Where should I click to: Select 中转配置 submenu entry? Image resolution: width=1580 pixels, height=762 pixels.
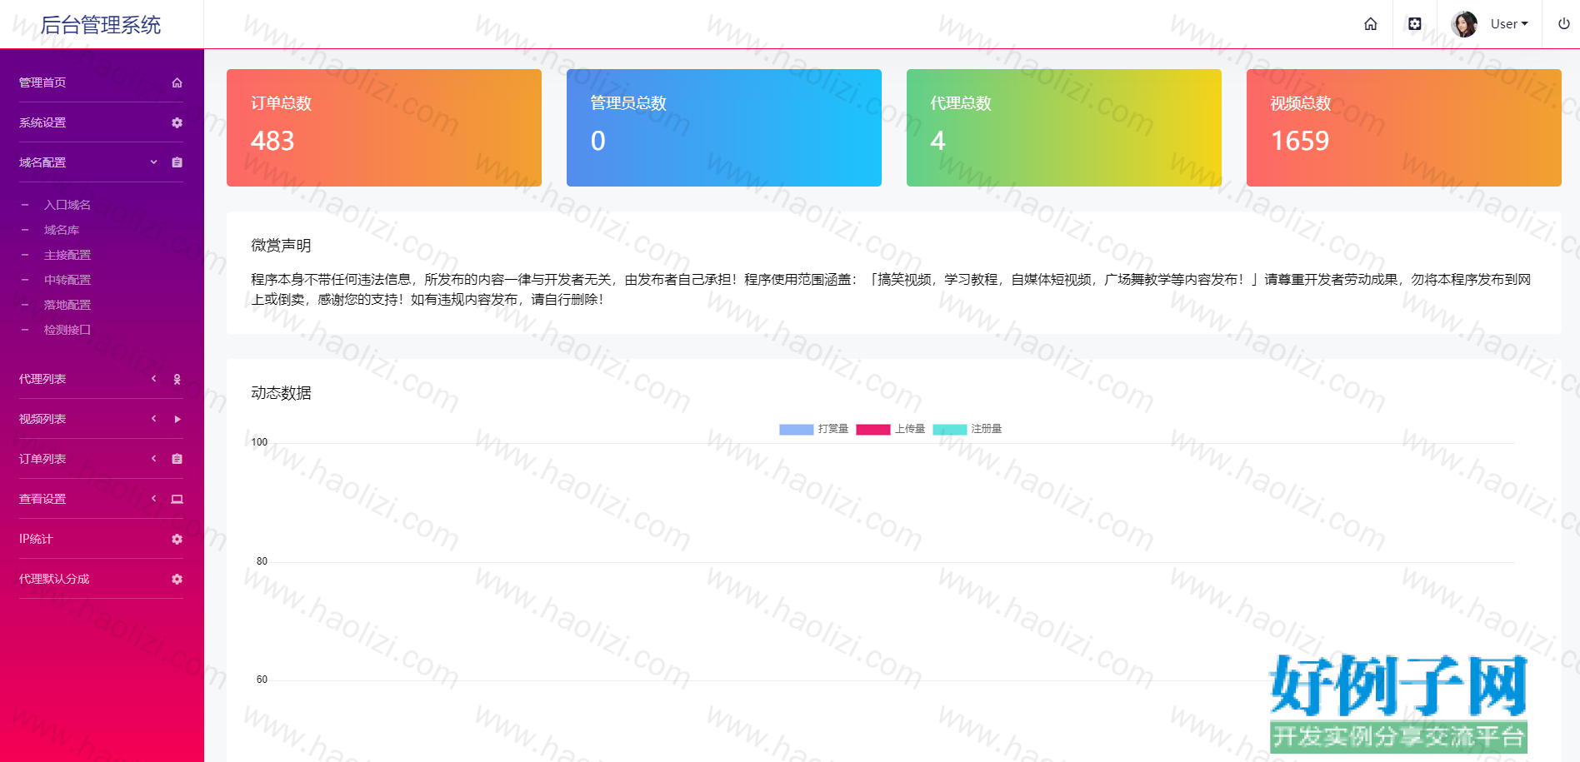(67, 280)
